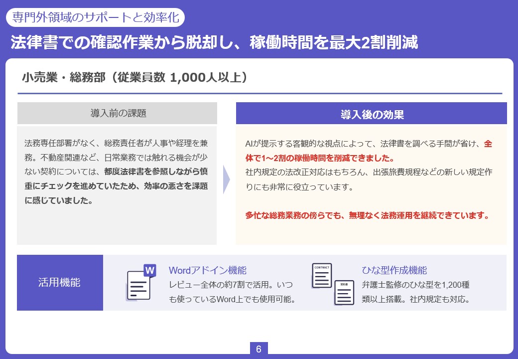Click the red sentence starting with 多忙な総務業務
518x359 pixels.
pos(367,215)
